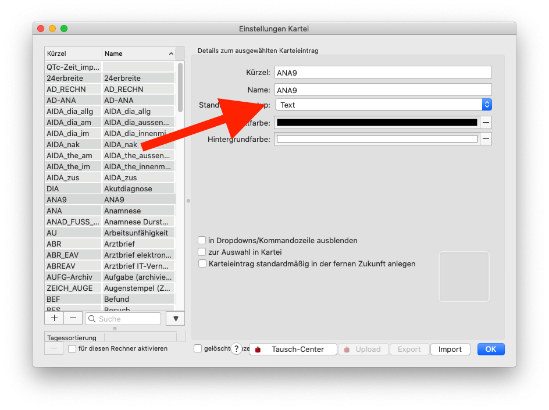Screen dimensions: 549x410
Task: Open the Tausch-Center
Action: point(293,350)
